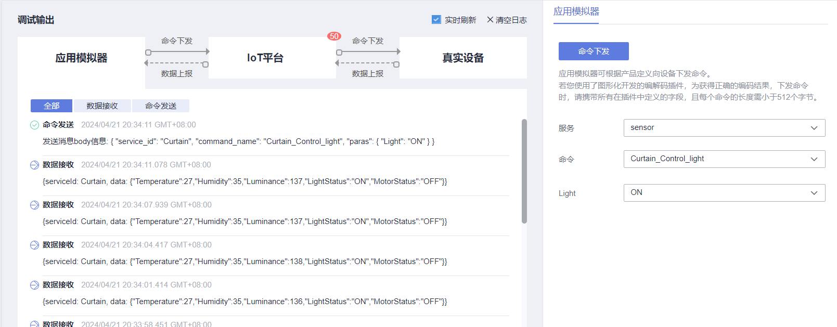
Task: Click the chevron arrow of the Light ON dropdown
Action: (814, 193)
